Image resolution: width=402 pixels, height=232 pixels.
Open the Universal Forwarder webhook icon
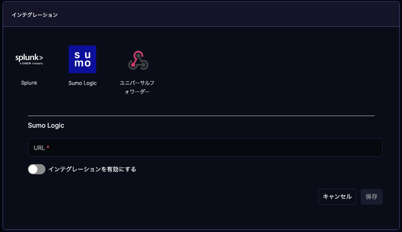click(x=138, y=60)
